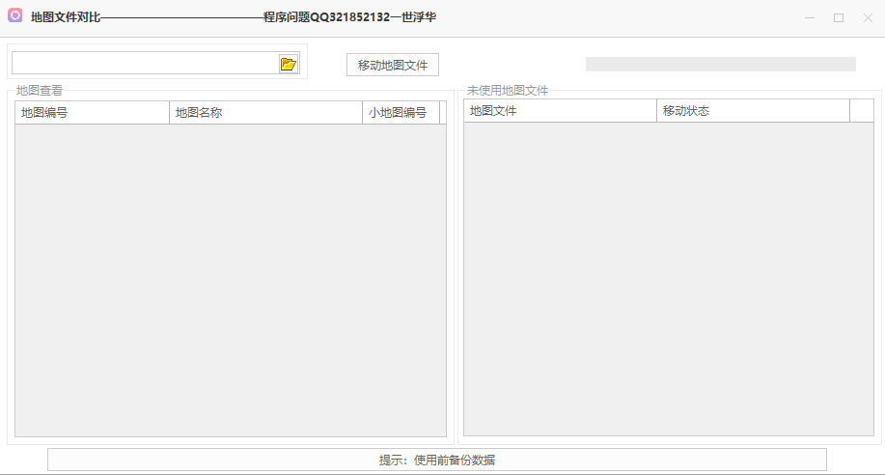Maximize the 地图文件对比 window
885x475 pixels.
click(839, 18)
